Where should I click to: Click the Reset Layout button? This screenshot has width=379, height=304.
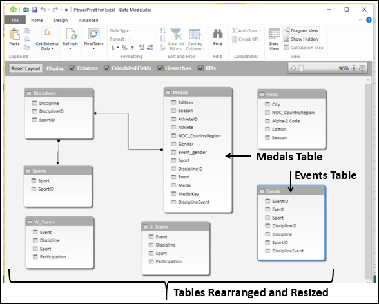(x=26, y=68)
